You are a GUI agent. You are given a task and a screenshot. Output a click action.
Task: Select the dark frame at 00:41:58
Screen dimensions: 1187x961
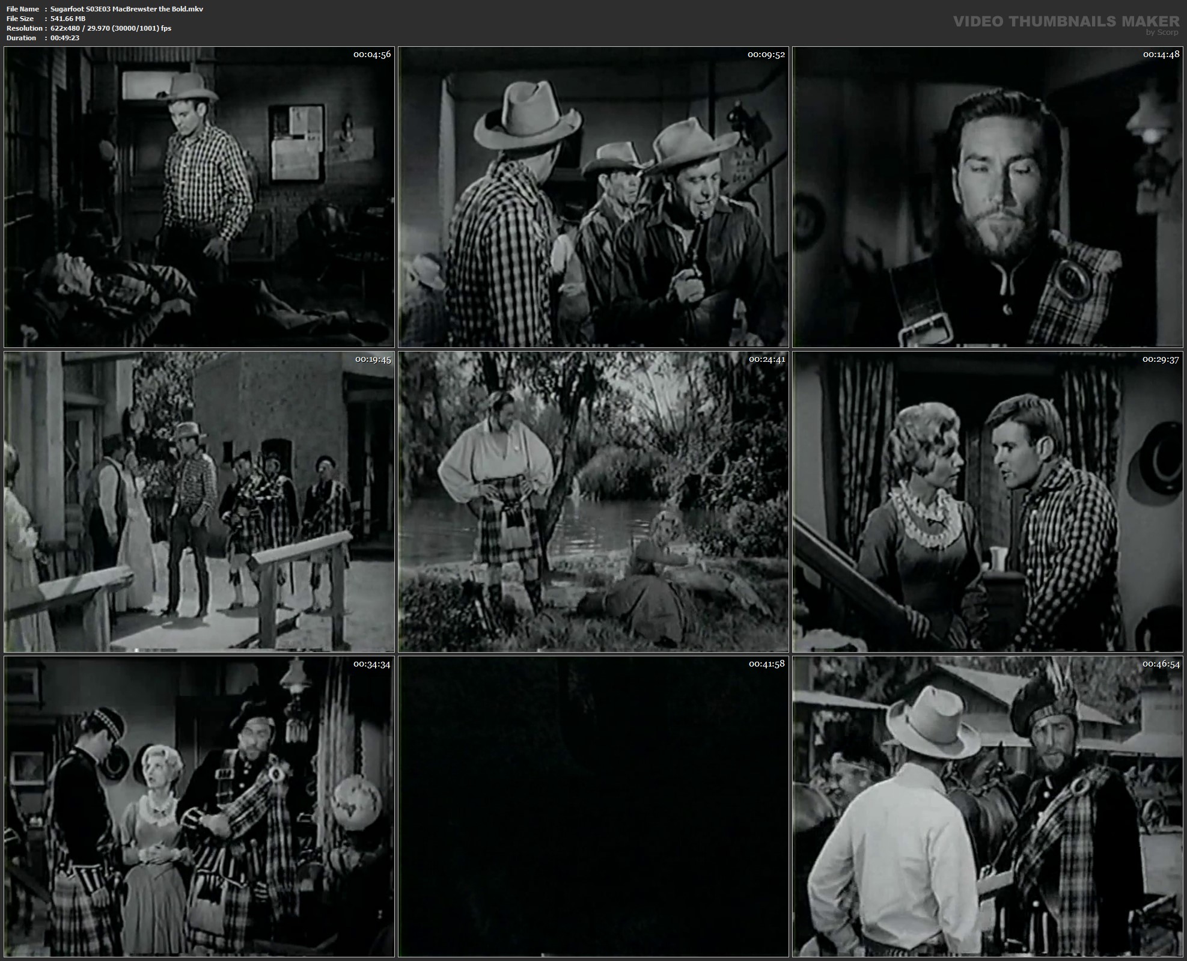coord(593,807)
